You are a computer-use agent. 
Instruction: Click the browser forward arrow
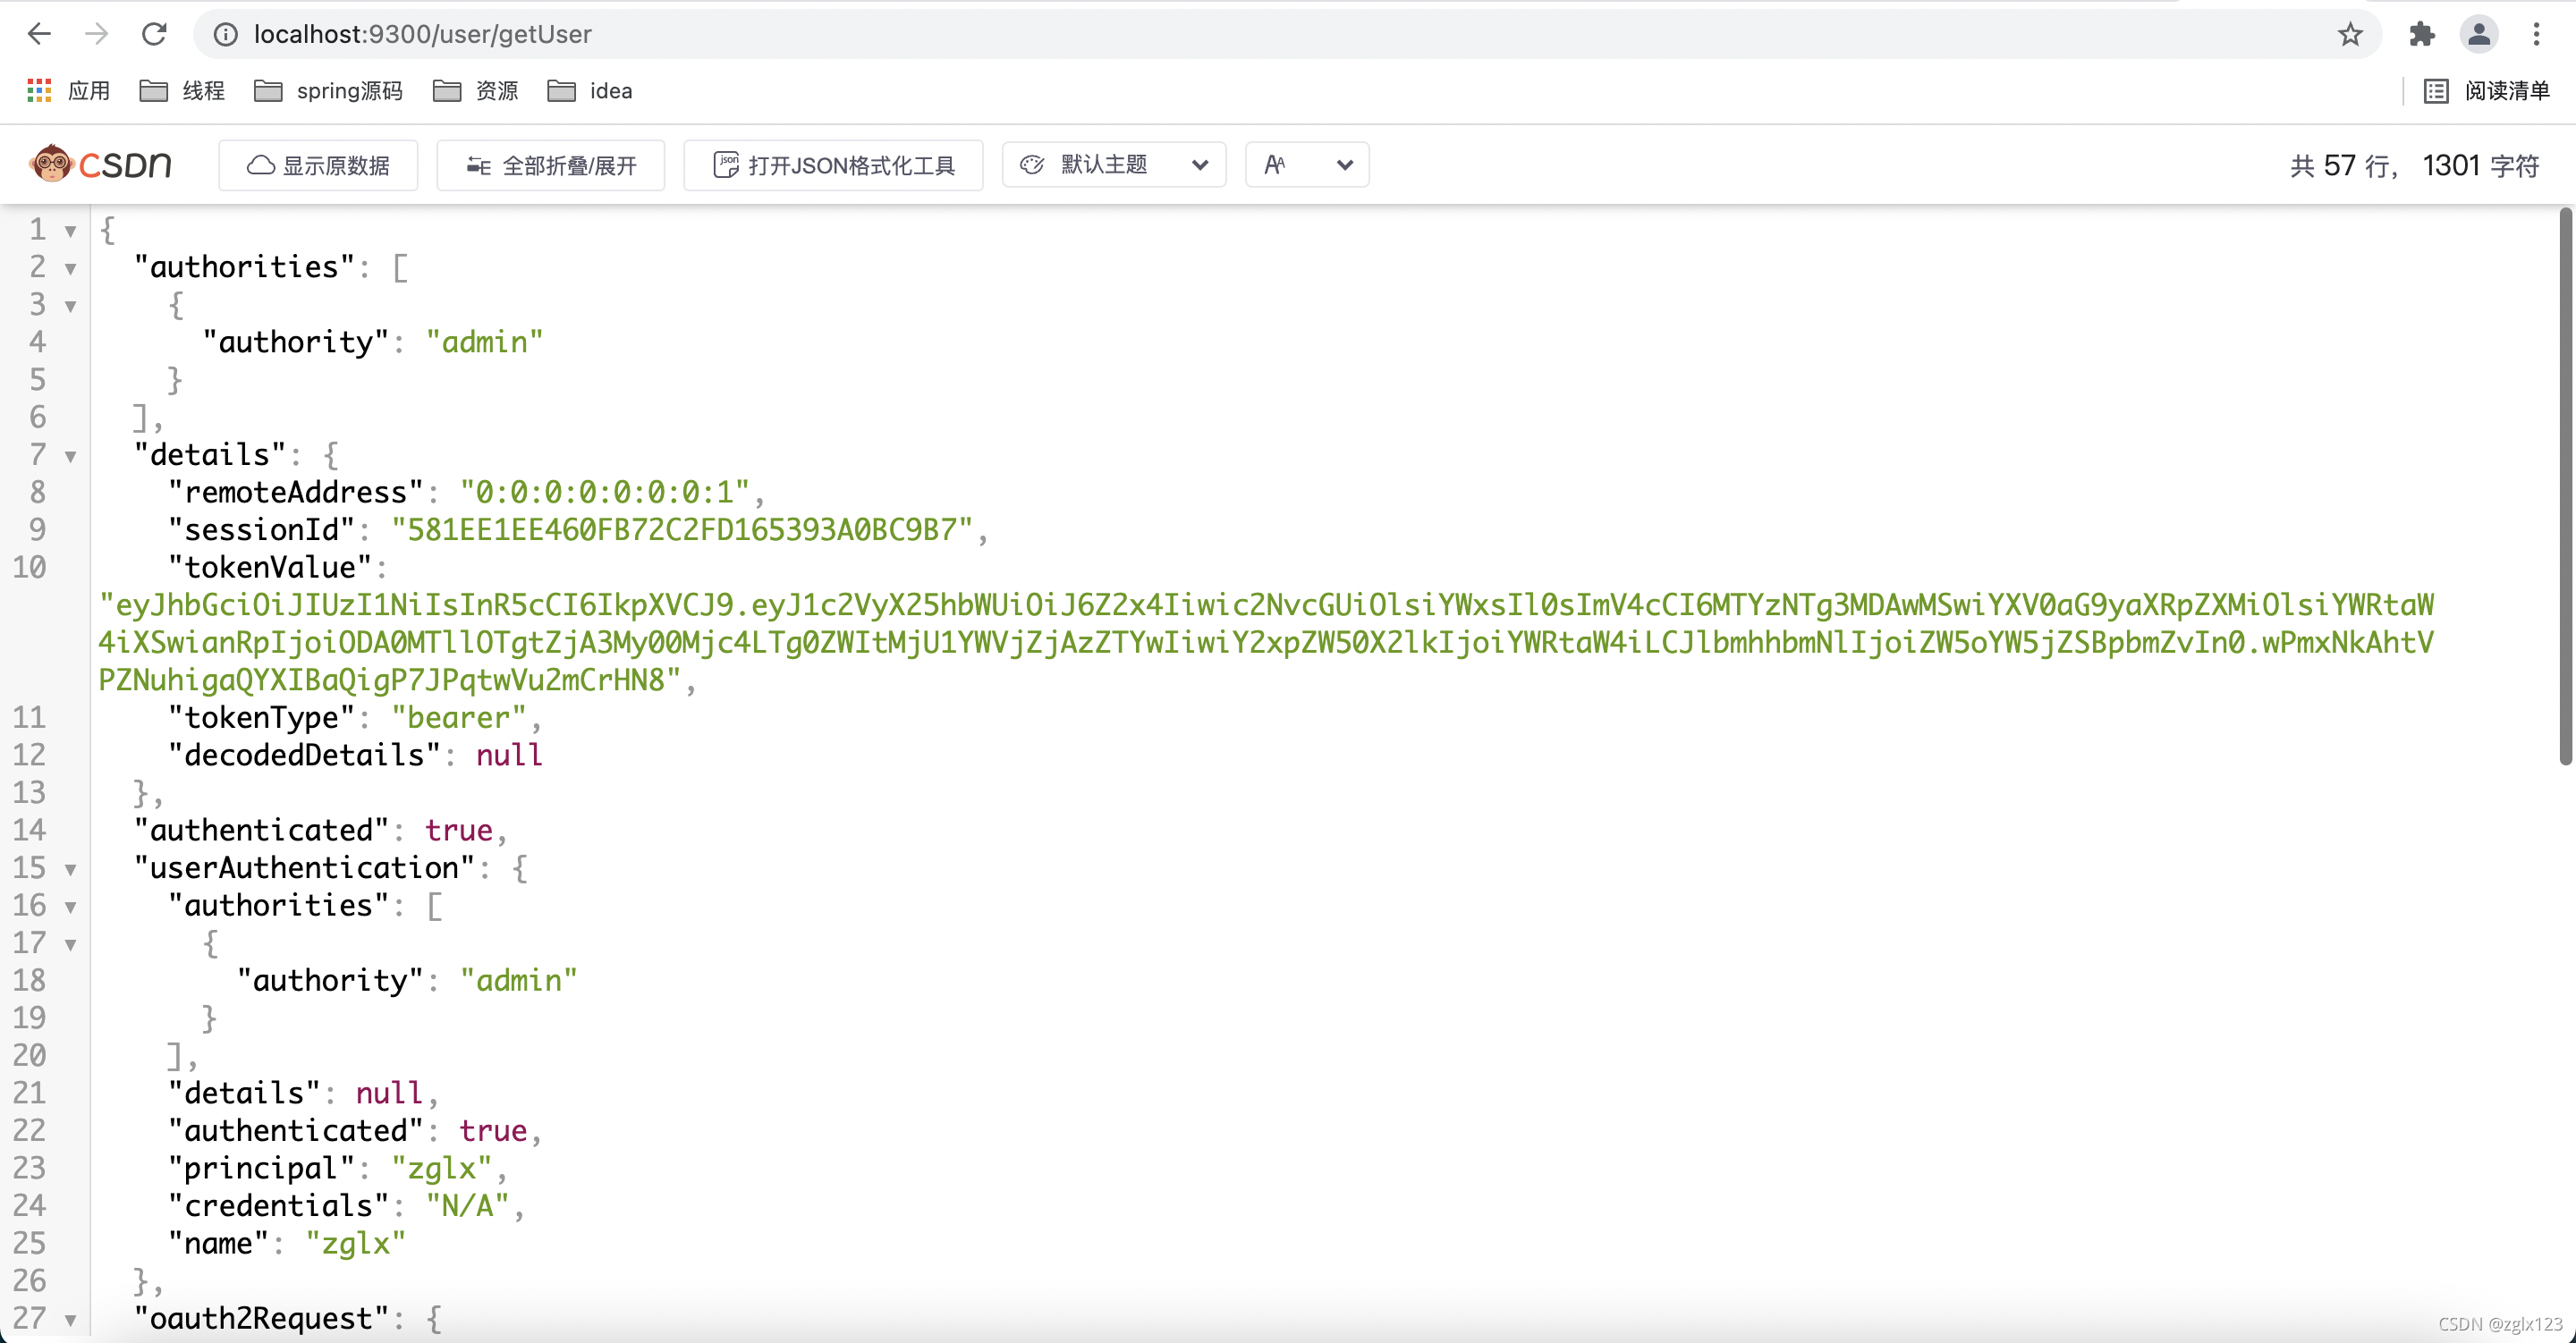point(96,34)
